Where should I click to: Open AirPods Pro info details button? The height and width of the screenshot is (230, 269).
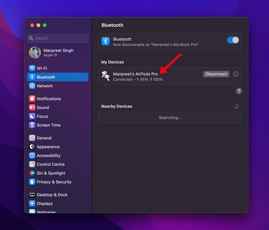[x=236, y=74]
